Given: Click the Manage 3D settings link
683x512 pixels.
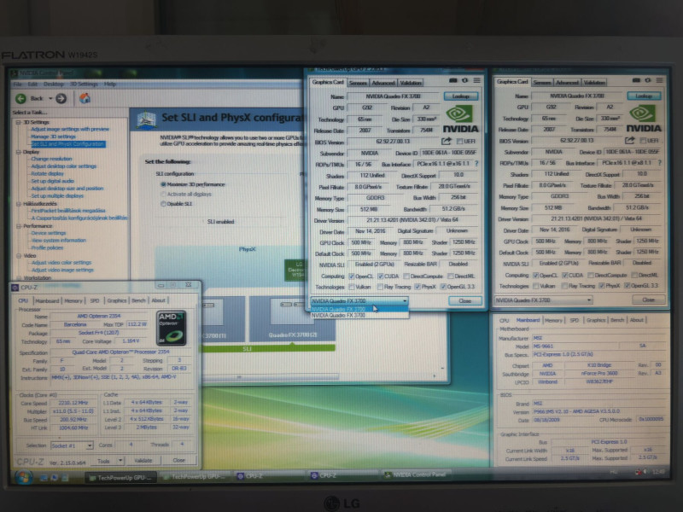Looking at the screenshot, I should tap(53, 137).
